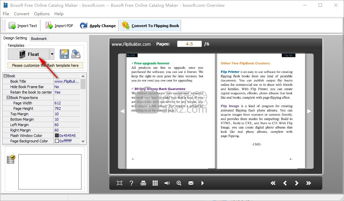This screenshot has width=344, height=201.
Task: Click the Top Margin value 10
Action: (x=67, y=114)
